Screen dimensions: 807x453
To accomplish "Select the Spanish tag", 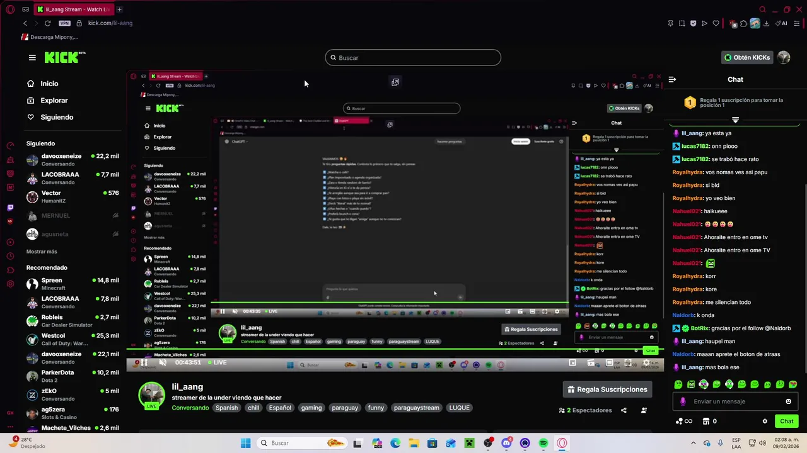I will pos(227,408).
